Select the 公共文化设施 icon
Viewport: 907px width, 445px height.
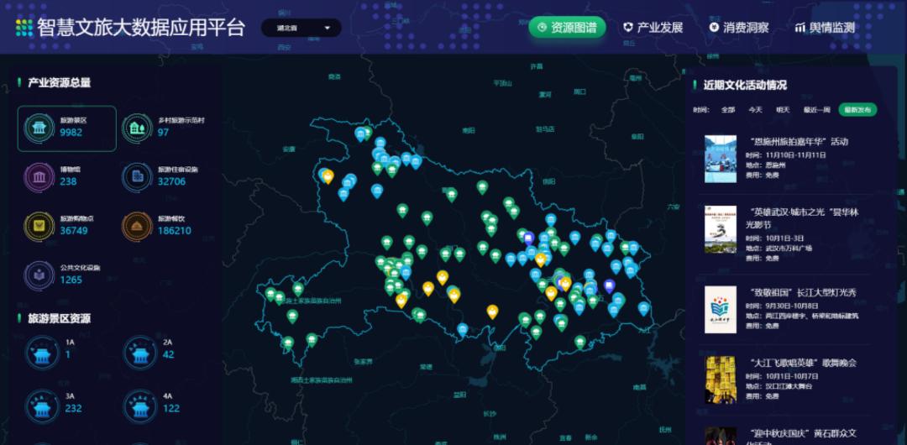tap(39, 274)
